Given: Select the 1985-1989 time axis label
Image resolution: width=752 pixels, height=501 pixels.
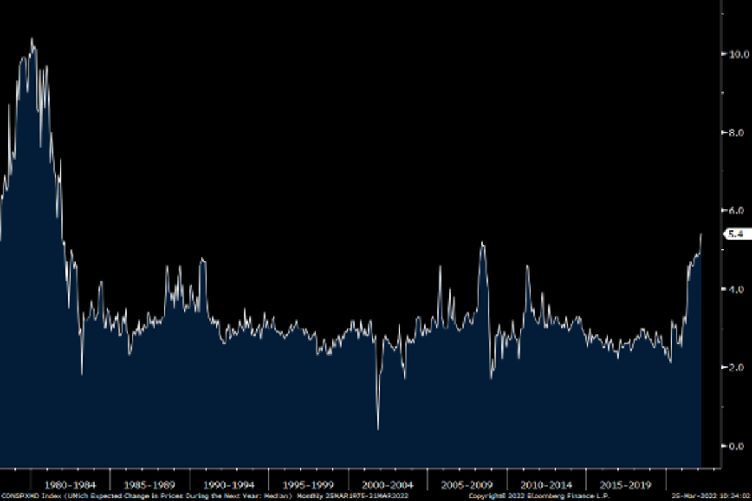Looking at the screenshot, I should coord(150,485).
